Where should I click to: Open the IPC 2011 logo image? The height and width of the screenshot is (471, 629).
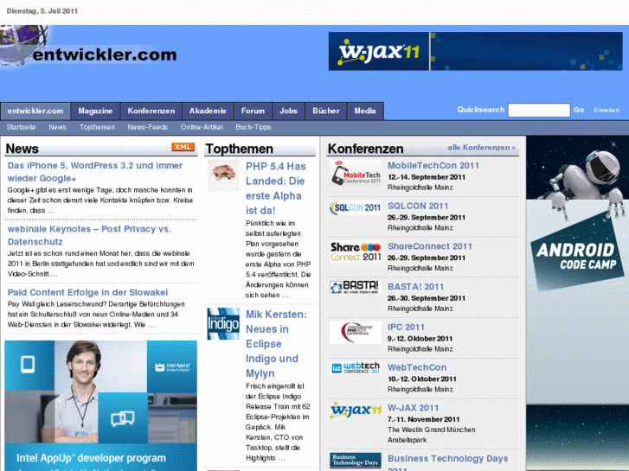point(356,333)
